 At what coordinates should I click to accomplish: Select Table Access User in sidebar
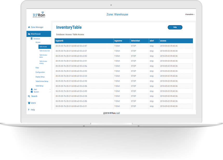(44, 51)
